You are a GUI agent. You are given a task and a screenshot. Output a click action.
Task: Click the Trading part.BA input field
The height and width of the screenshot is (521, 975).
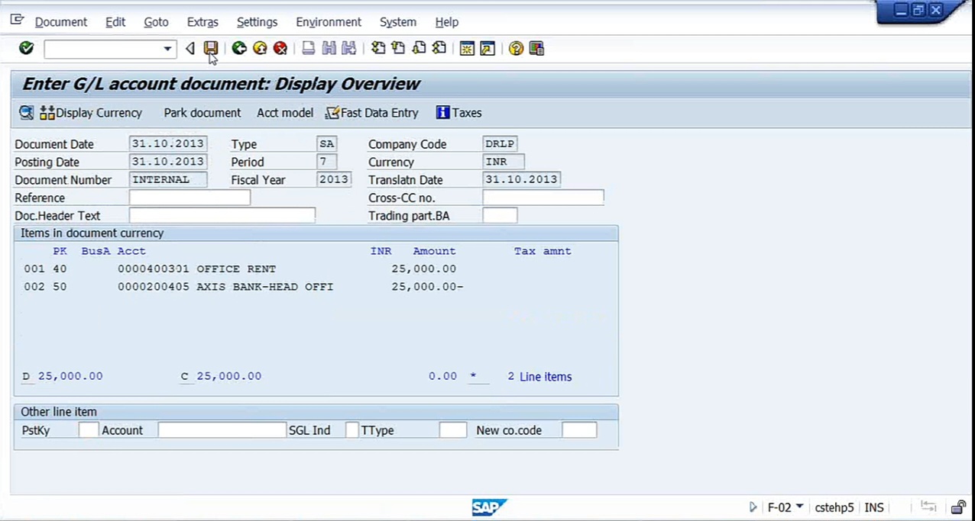pyautogui.click(x=500, y=216)
